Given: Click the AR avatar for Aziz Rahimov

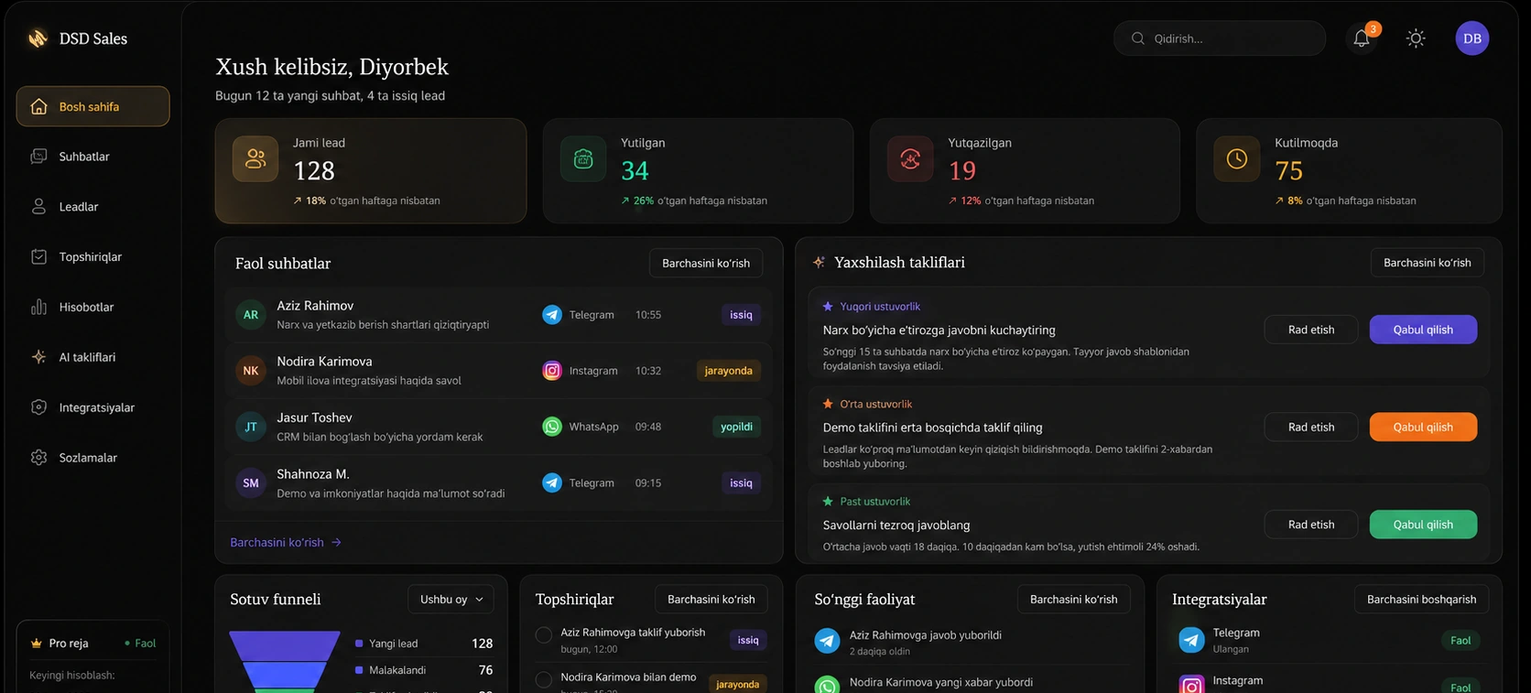Looking at the screenshot, I should 251,315.
